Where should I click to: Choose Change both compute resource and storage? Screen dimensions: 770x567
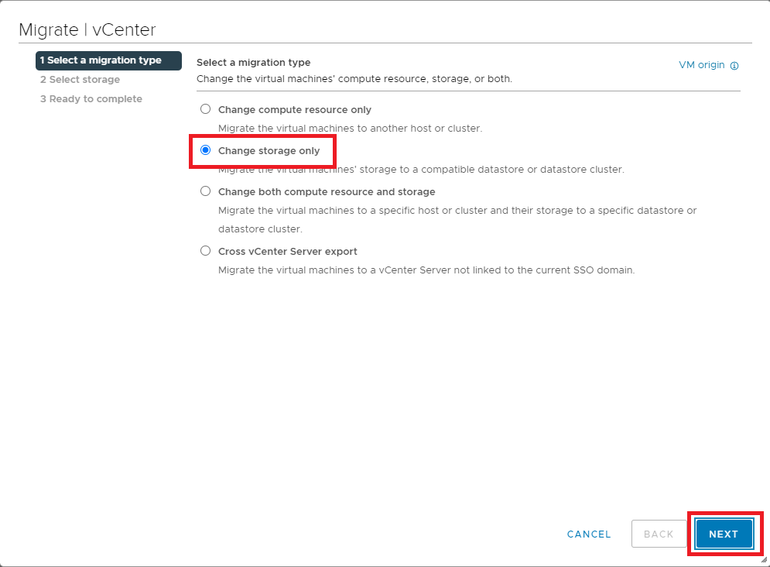pos(205,191)
